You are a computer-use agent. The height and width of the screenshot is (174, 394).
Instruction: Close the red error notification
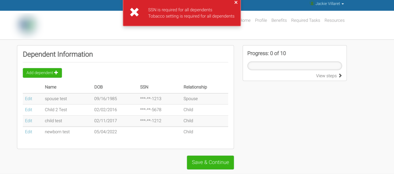tap(236, 3)
